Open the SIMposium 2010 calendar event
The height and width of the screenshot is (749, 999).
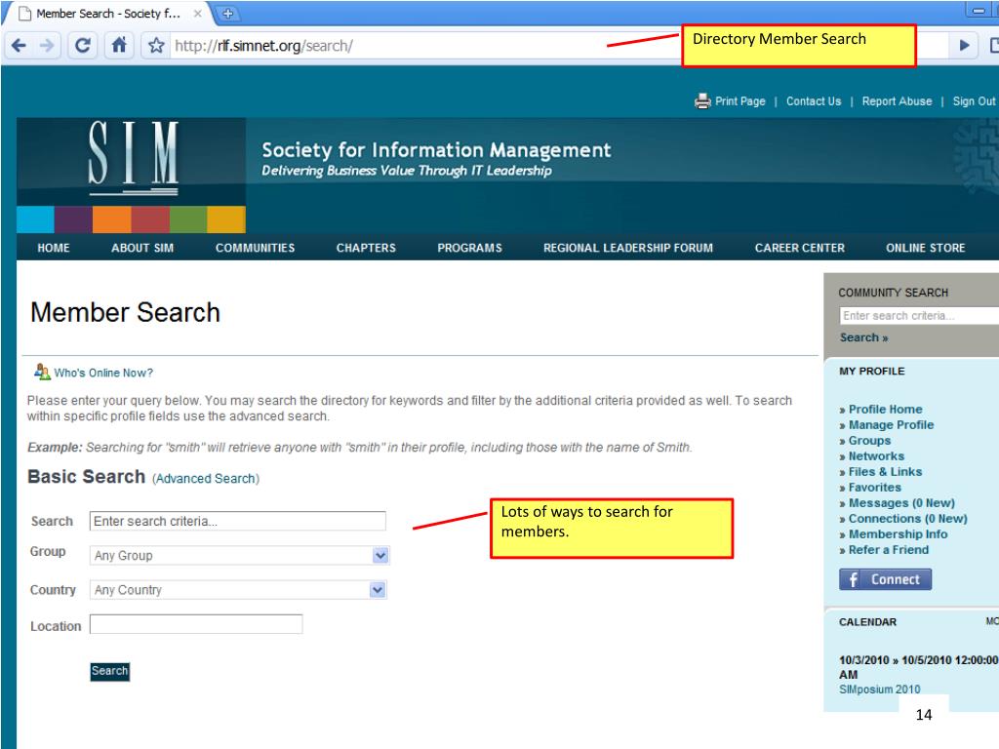(880, 690)
